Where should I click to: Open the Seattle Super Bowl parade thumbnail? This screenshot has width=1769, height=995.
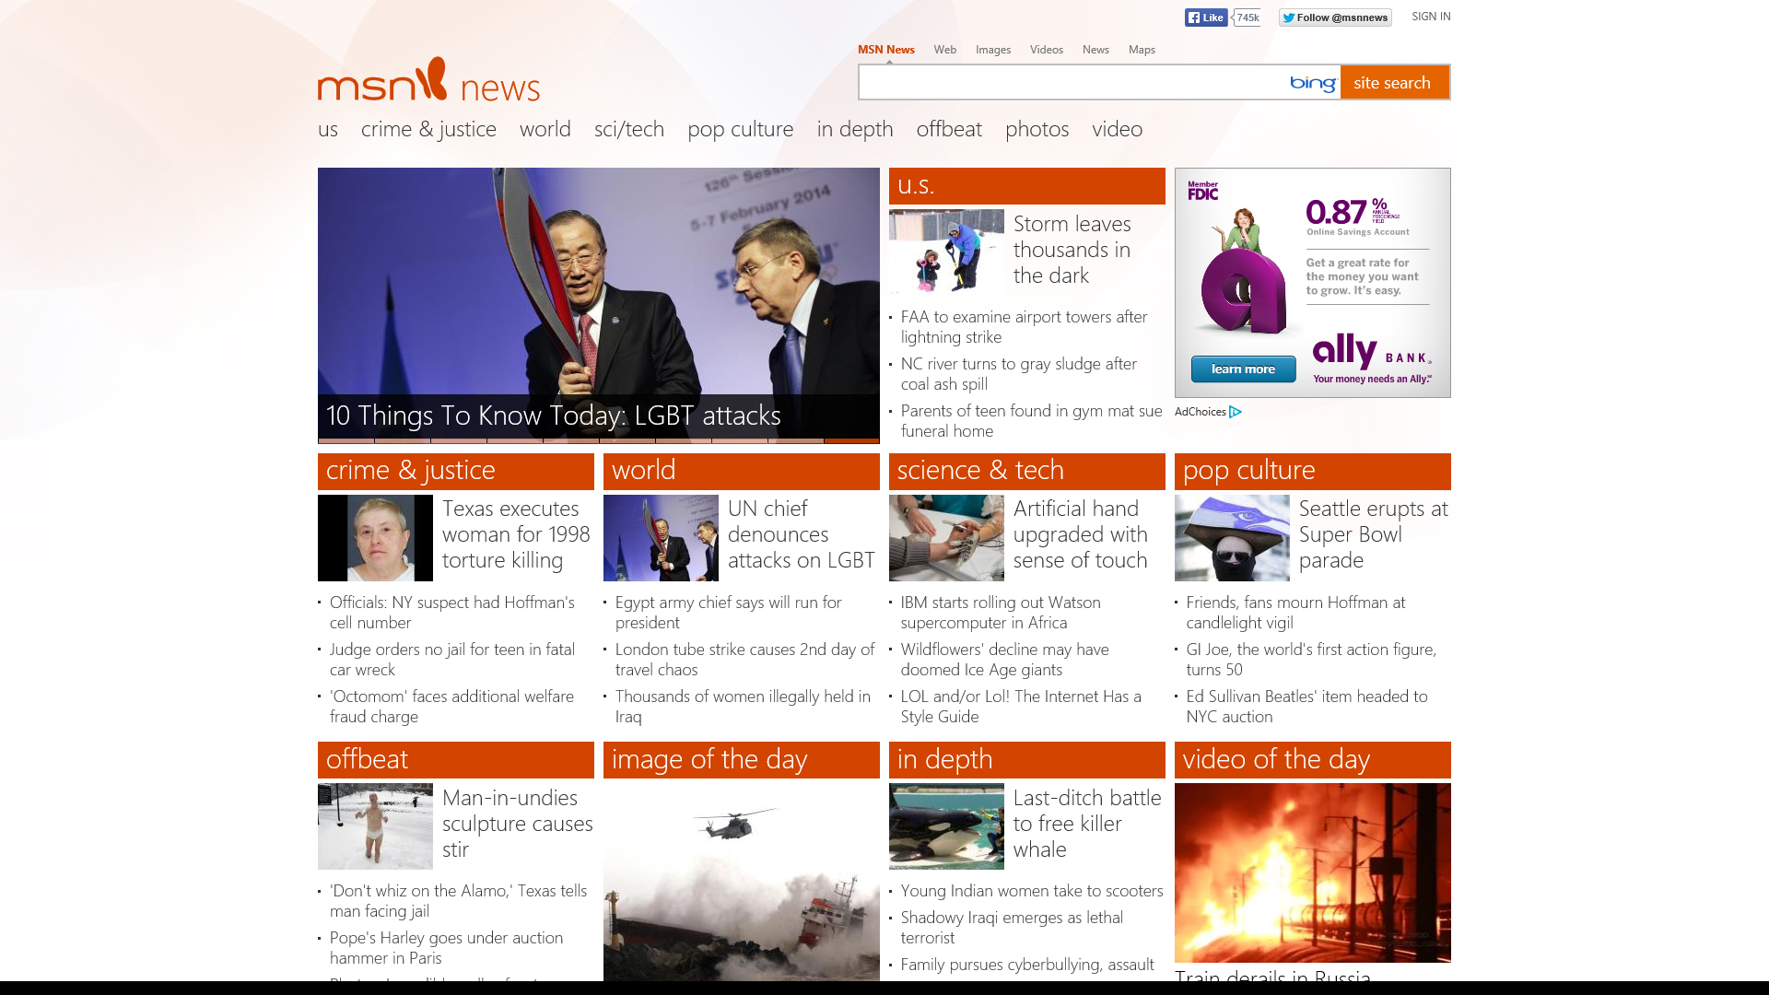(x=1232, y=538)
